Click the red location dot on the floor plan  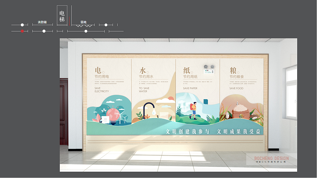coord(22,31)
